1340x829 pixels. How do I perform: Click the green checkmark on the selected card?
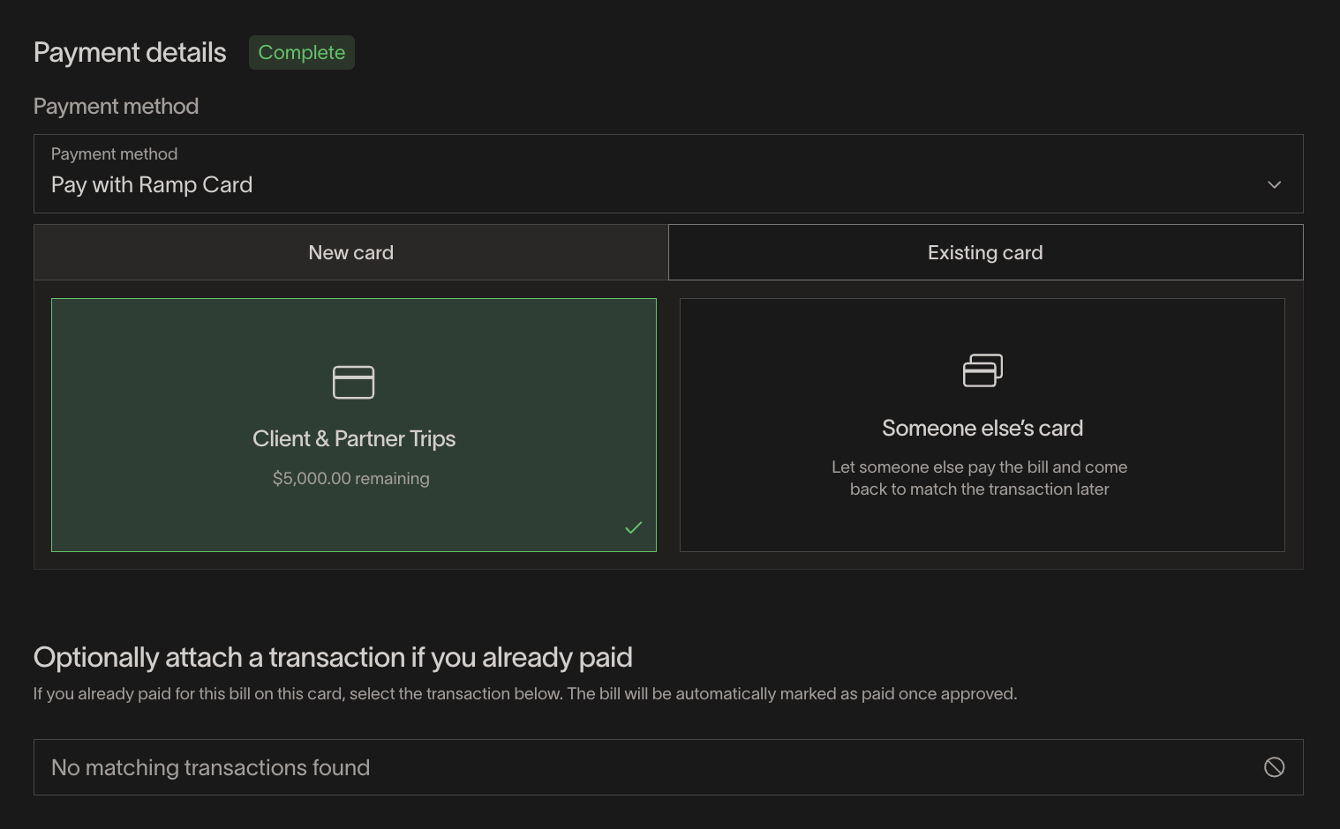click(x=633, y=527)
